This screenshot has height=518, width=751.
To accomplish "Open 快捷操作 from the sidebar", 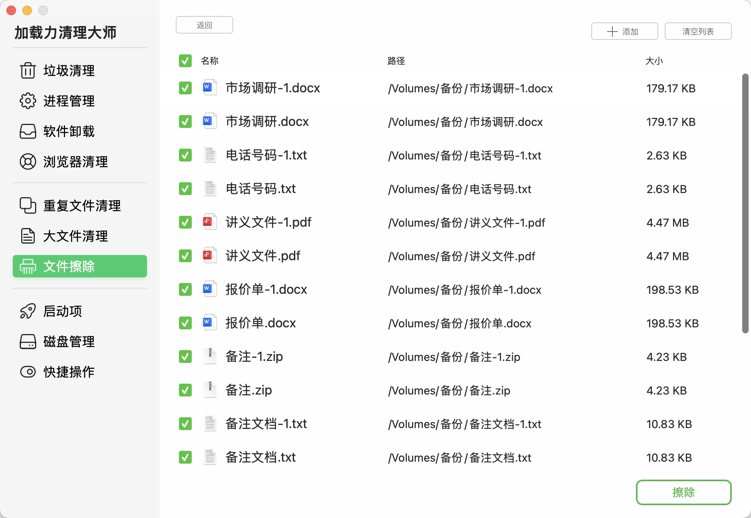I will pos(27,372).
